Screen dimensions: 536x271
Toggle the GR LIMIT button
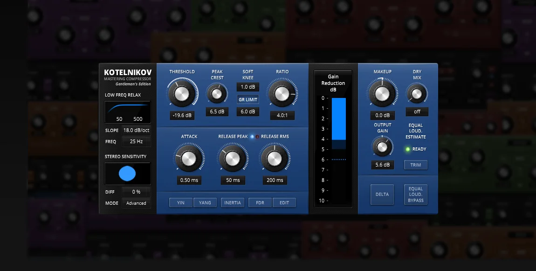pyautogui.click(x=248, y=99)
